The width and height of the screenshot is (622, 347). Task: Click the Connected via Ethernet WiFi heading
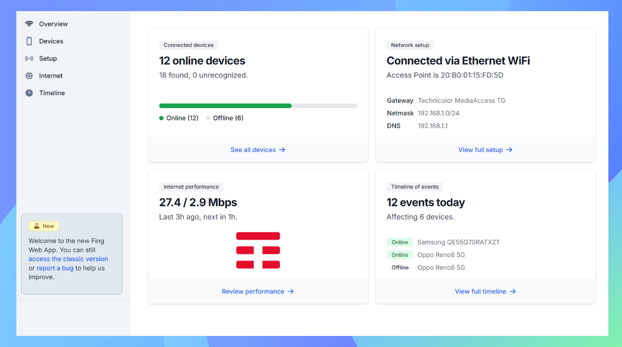[x=458, y=61]
